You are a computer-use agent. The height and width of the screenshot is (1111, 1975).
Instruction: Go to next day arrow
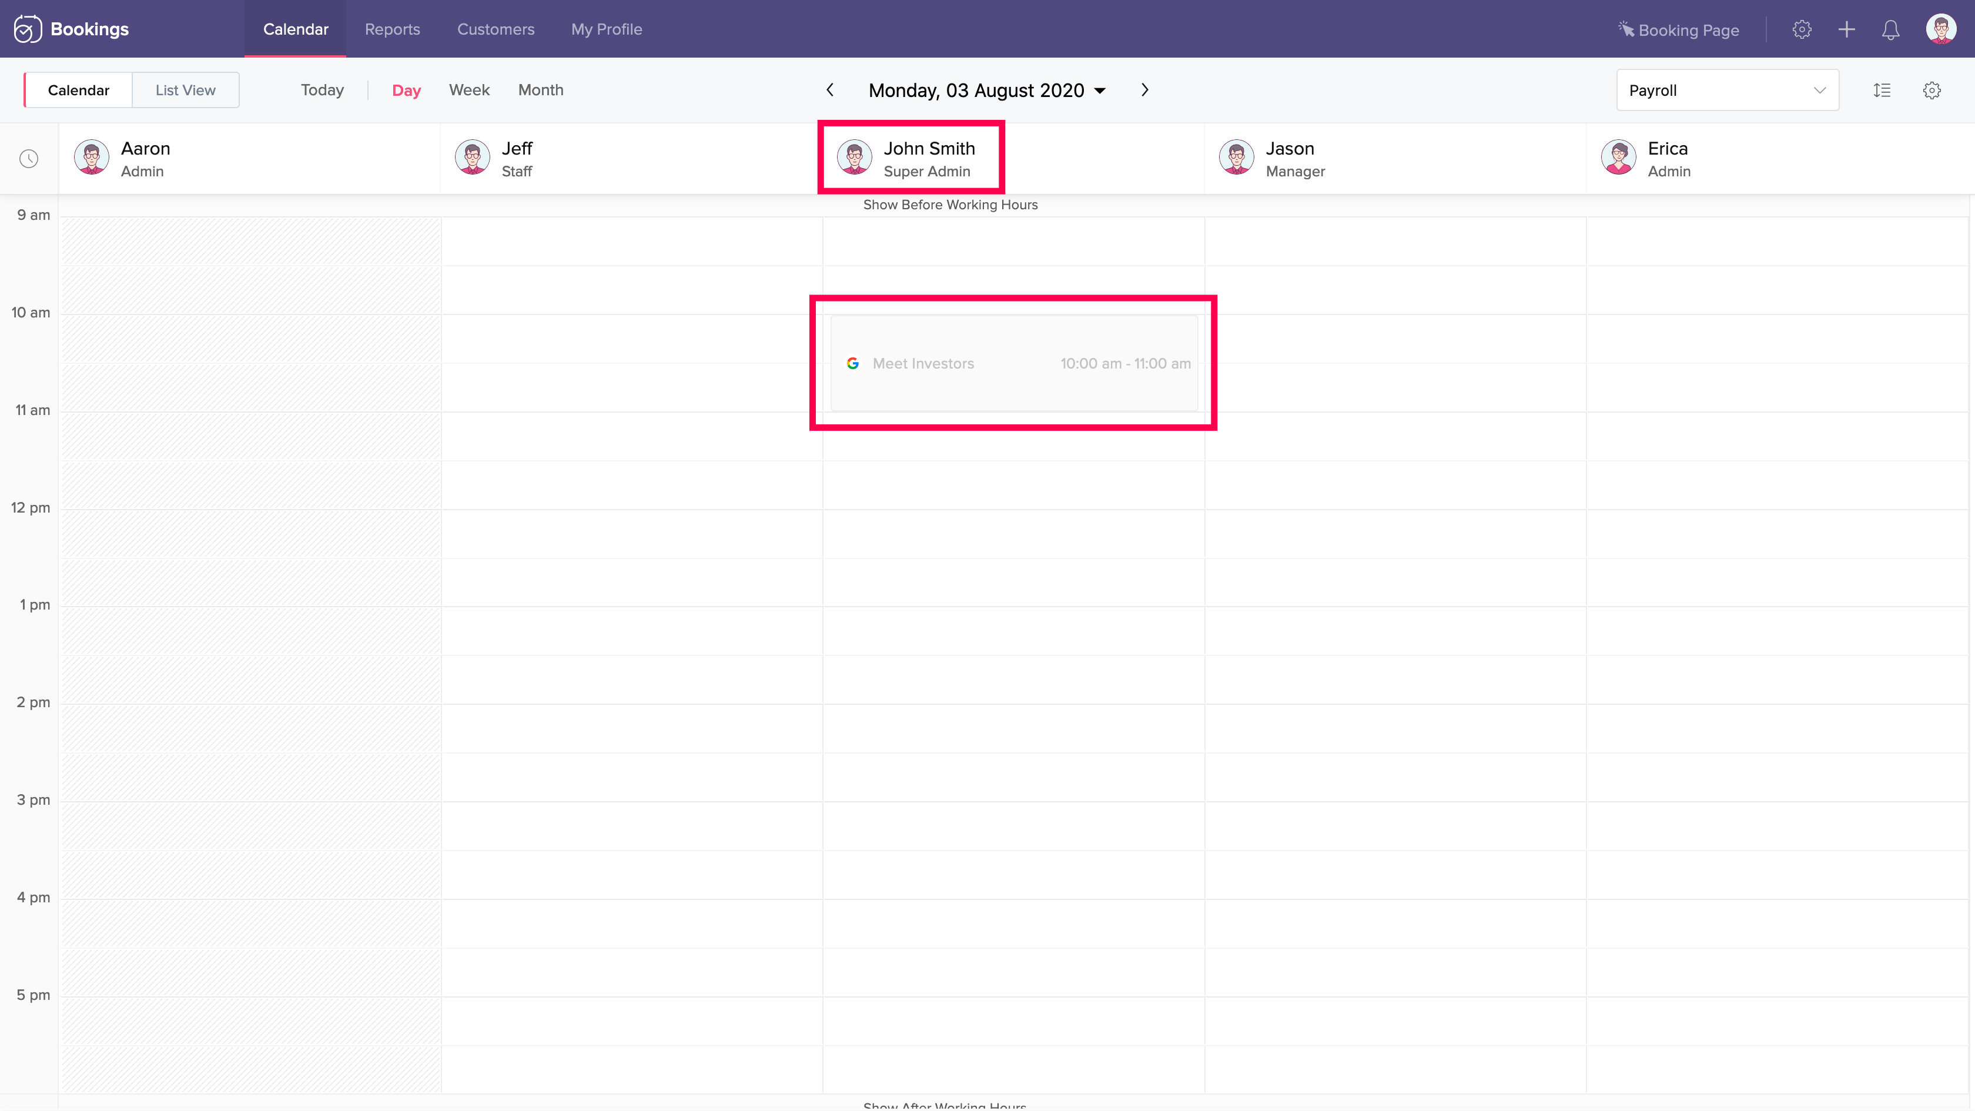pyautogui.click(x=1144, y=90)
